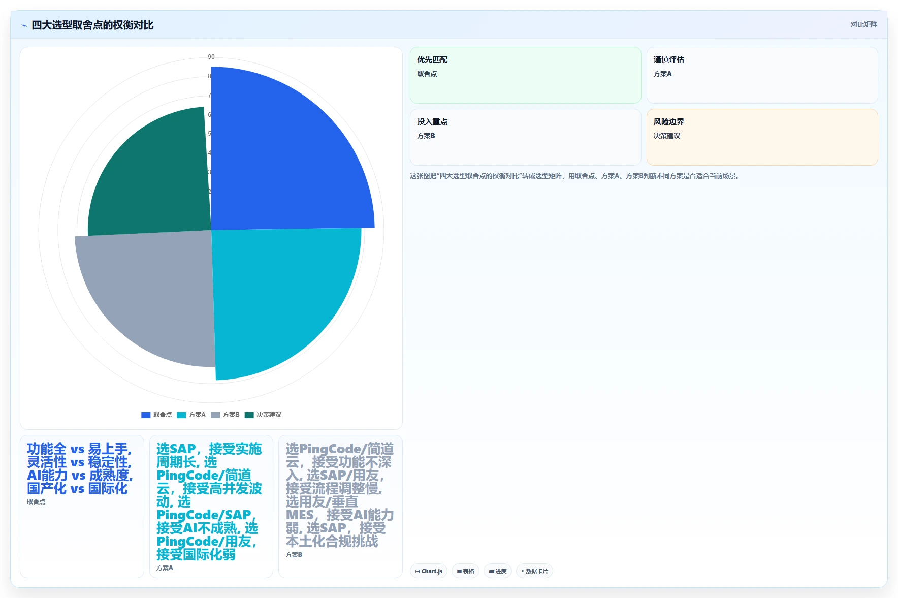Open the 谨慎评估 card
Viewport: 898px width, 598px height.
762,75
